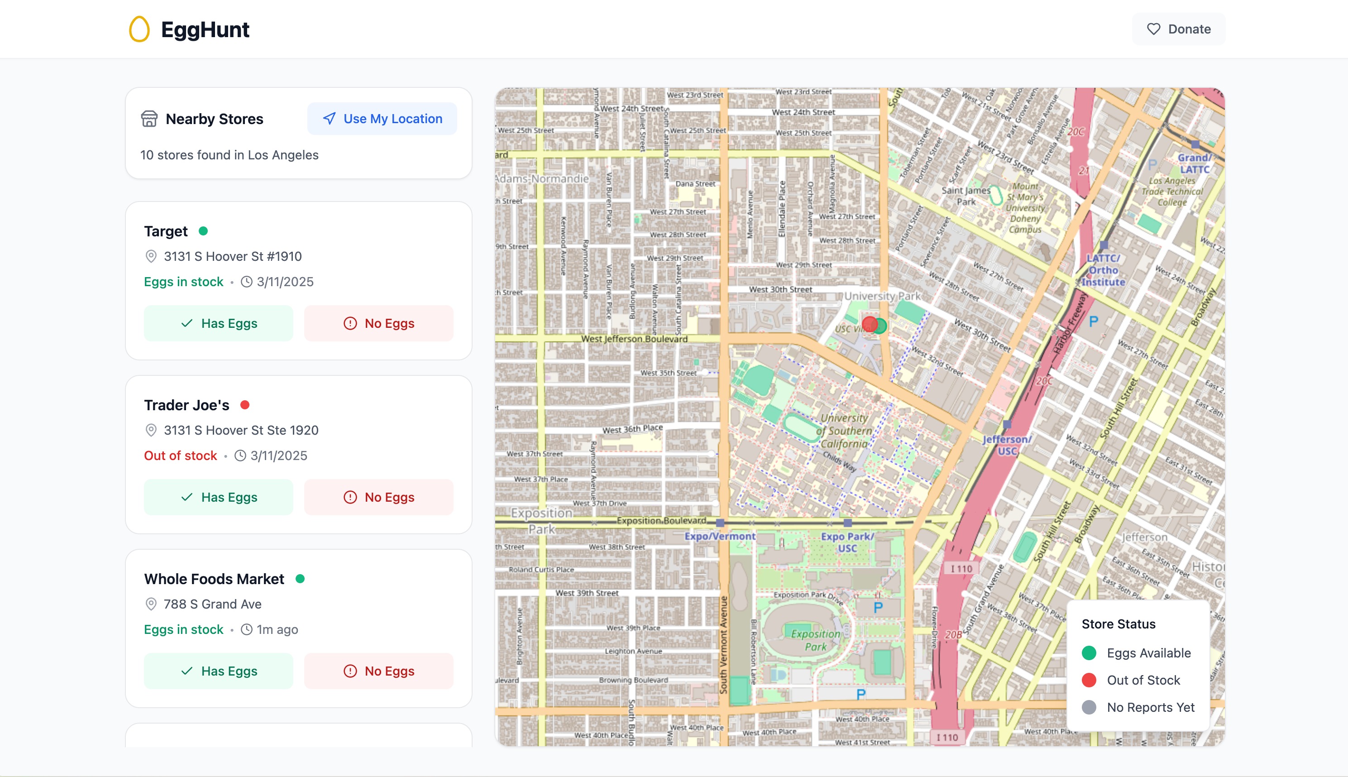1348x777 pixels.
Task: Open the Whole Foods Market store card
Action: pyautogui.click(x=214, y=579)
